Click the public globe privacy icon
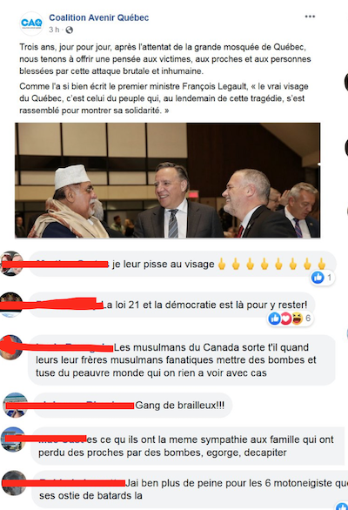This screenshot has width=348, height=510. pyautogui.click(x=70, y=30)
